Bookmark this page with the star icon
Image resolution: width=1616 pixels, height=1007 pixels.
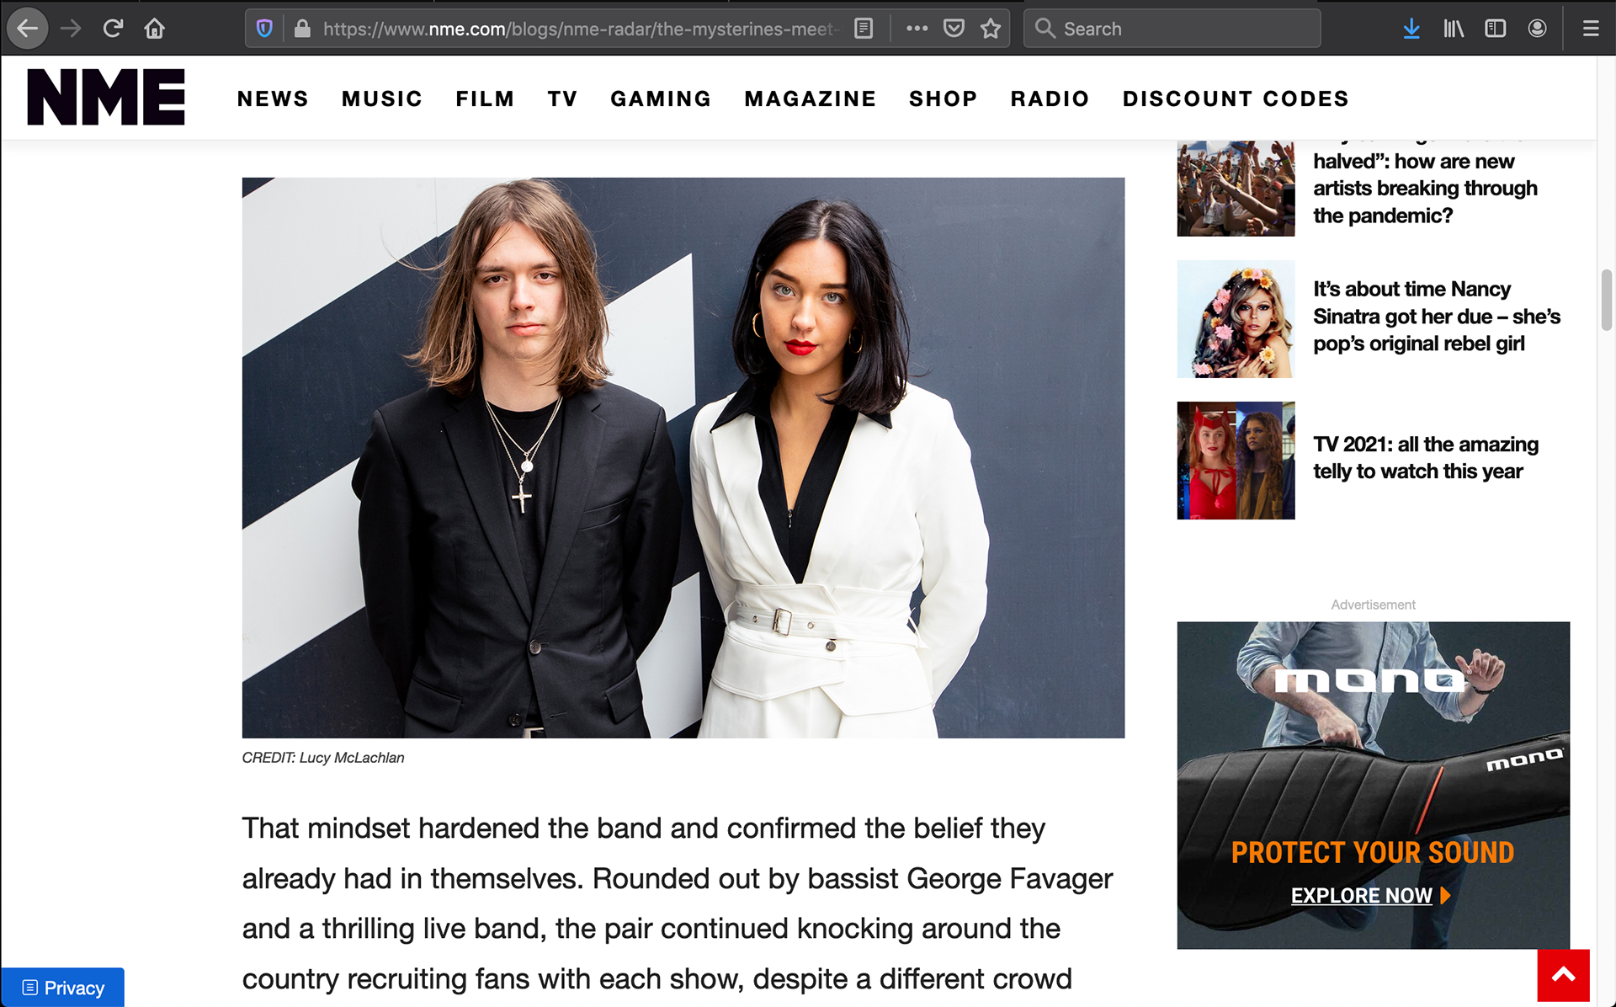[x=991, y=29]
